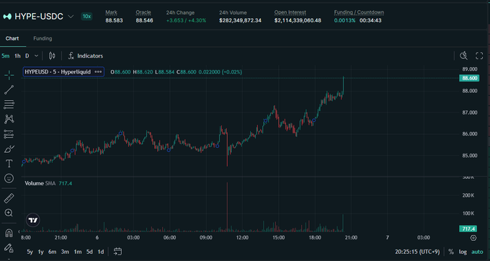This screenshot has height=261, width=490.
Task: Click the 24h Volume value $282,349,872.34
Action: (240, 21)
